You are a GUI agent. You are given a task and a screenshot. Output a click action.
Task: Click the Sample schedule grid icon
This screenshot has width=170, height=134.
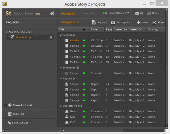point(67,73)
